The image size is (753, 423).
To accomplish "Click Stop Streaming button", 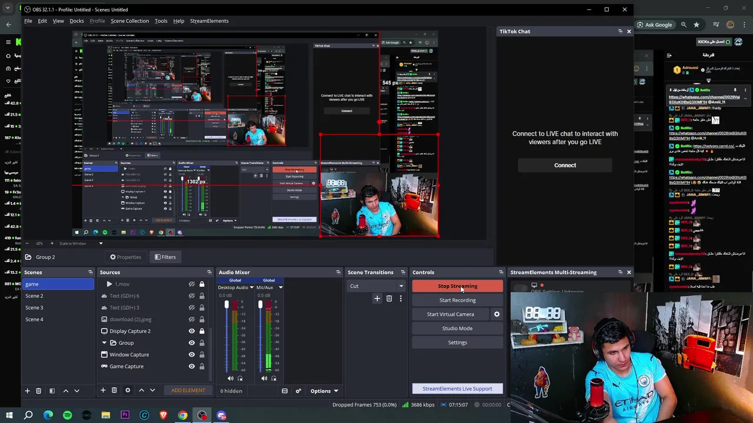I will (458, 286).
